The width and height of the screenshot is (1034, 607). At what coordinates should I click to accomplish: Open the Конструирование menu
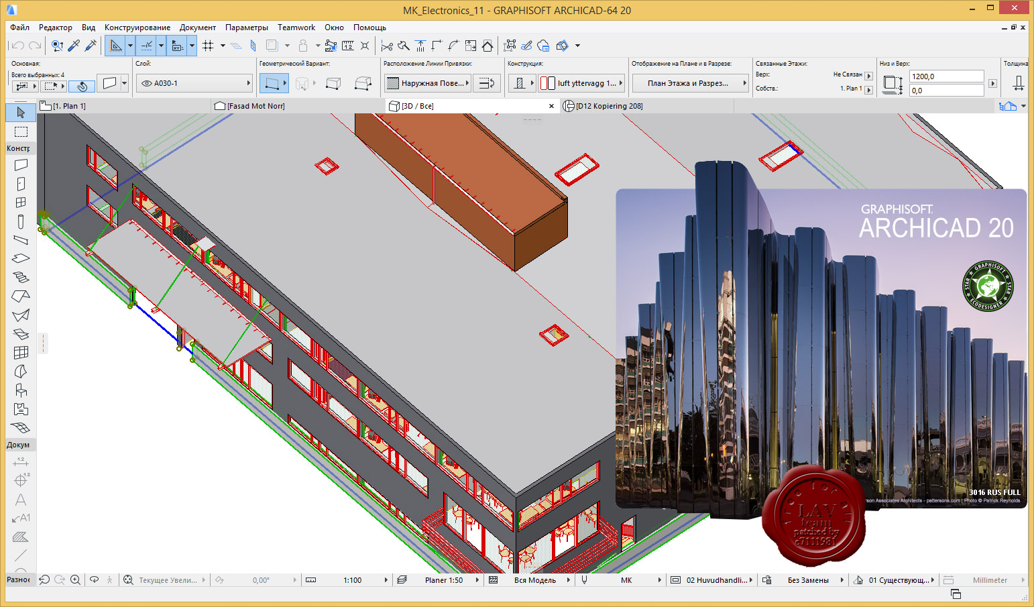137,27
